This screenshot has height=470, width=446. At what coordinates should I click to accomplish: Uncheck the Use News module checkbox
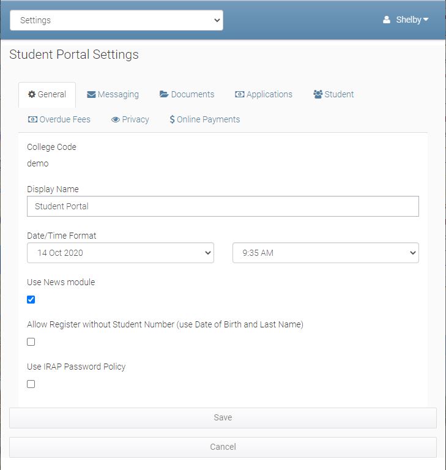[31, 300]
